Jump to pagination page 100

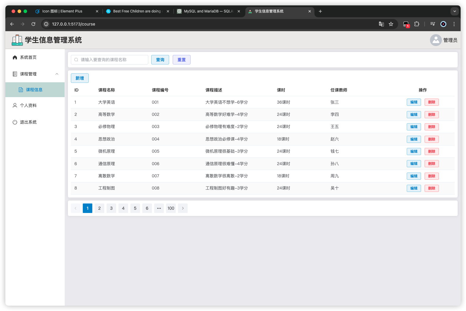click(171, 208)
